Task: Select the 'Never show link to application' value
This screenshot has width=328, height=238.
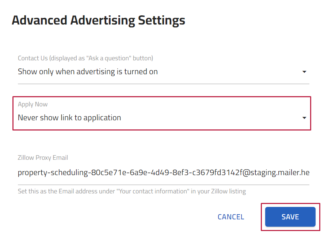Action: coord(69,118)
